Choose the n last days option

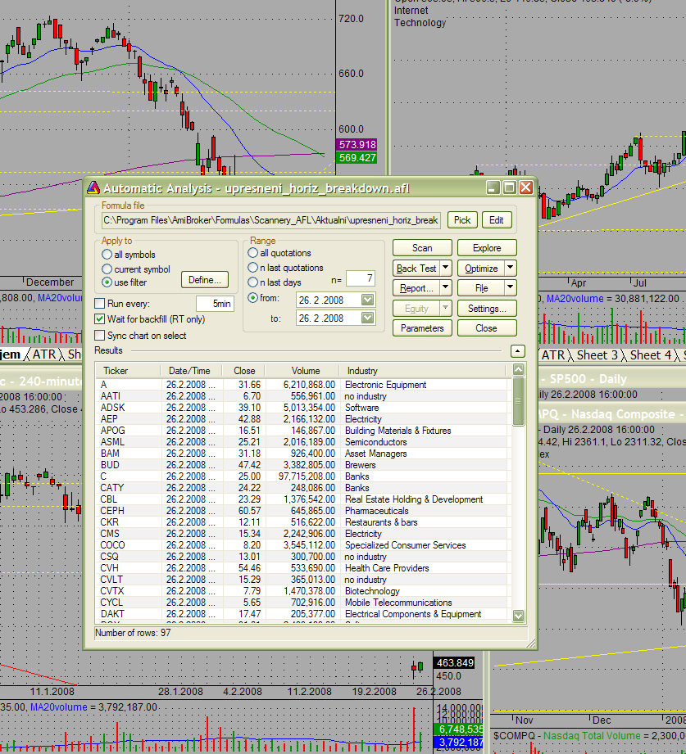tap(252, 282)
